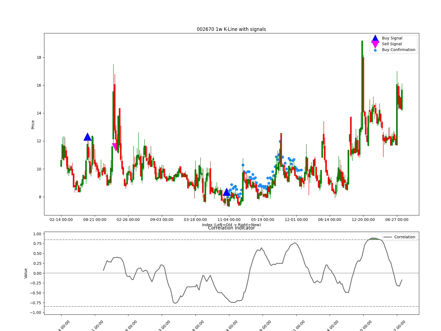The image size is (441, 331).
Task: Click the price axis tick '18'
Action: pos(39,57)
